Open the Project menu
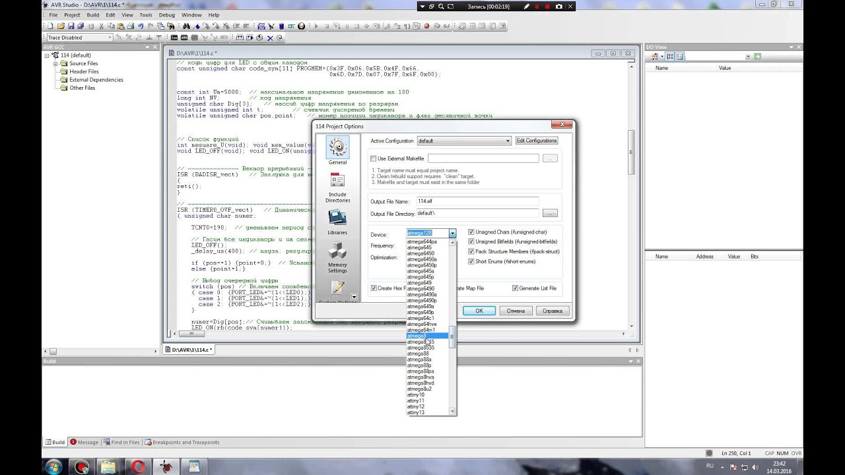The image size is (845, 475). tap(72, 15)
